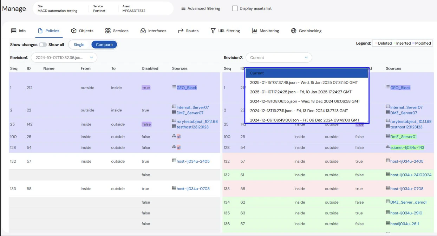Open the Revision1 dropdown
Viewport: 437px width, 236px height.
click(64, 58)
